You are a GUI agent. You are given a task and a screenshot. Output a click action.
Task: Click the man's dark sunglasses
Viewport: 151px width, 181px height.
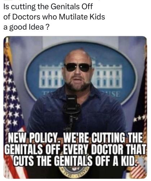click(x=78, y=67)
